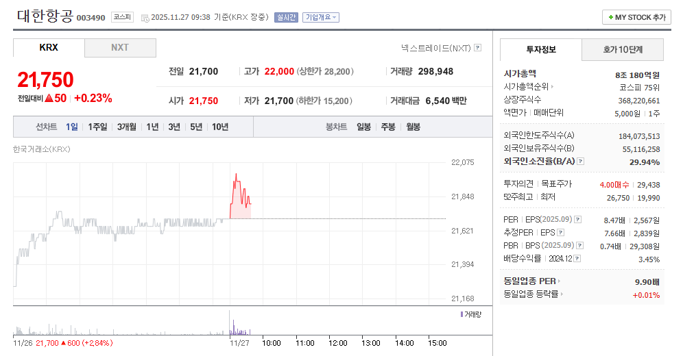Click the change rate +0.23%
The width and height of the screenshot is (683, 356).
pyautogui.click(x=93, y=98)
